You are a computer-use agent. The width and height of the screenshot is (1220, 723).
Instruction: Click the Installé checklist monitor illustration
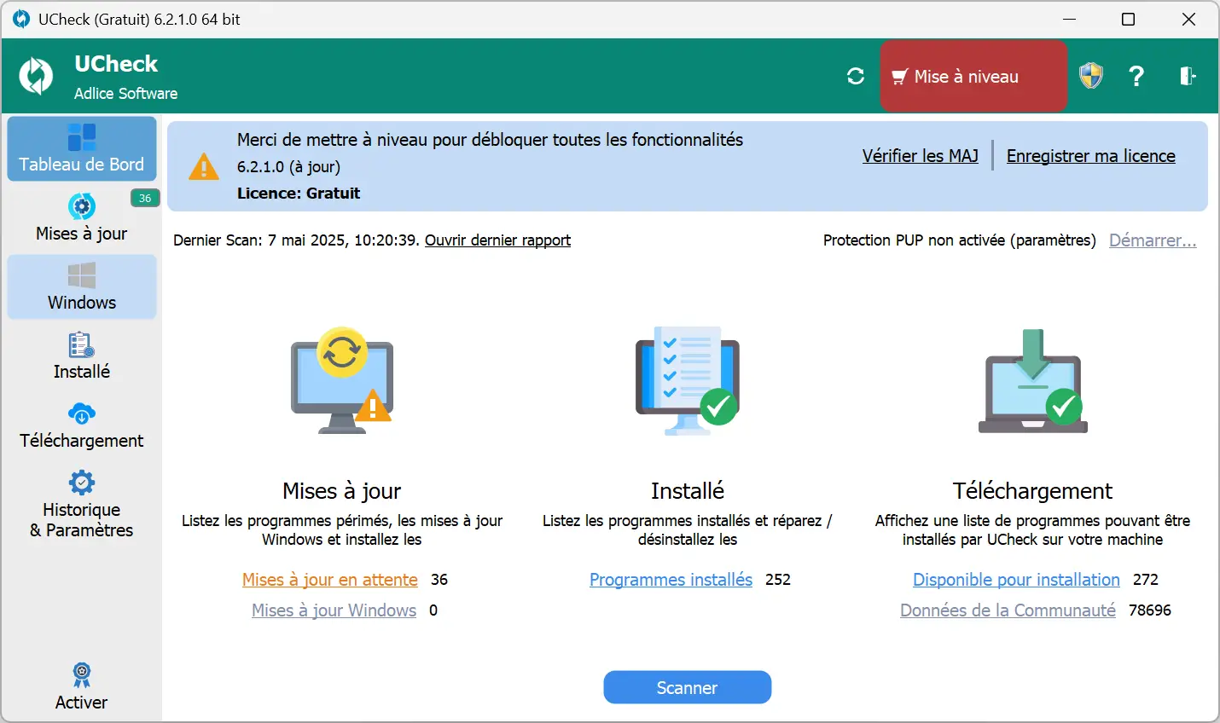(688, 380)
